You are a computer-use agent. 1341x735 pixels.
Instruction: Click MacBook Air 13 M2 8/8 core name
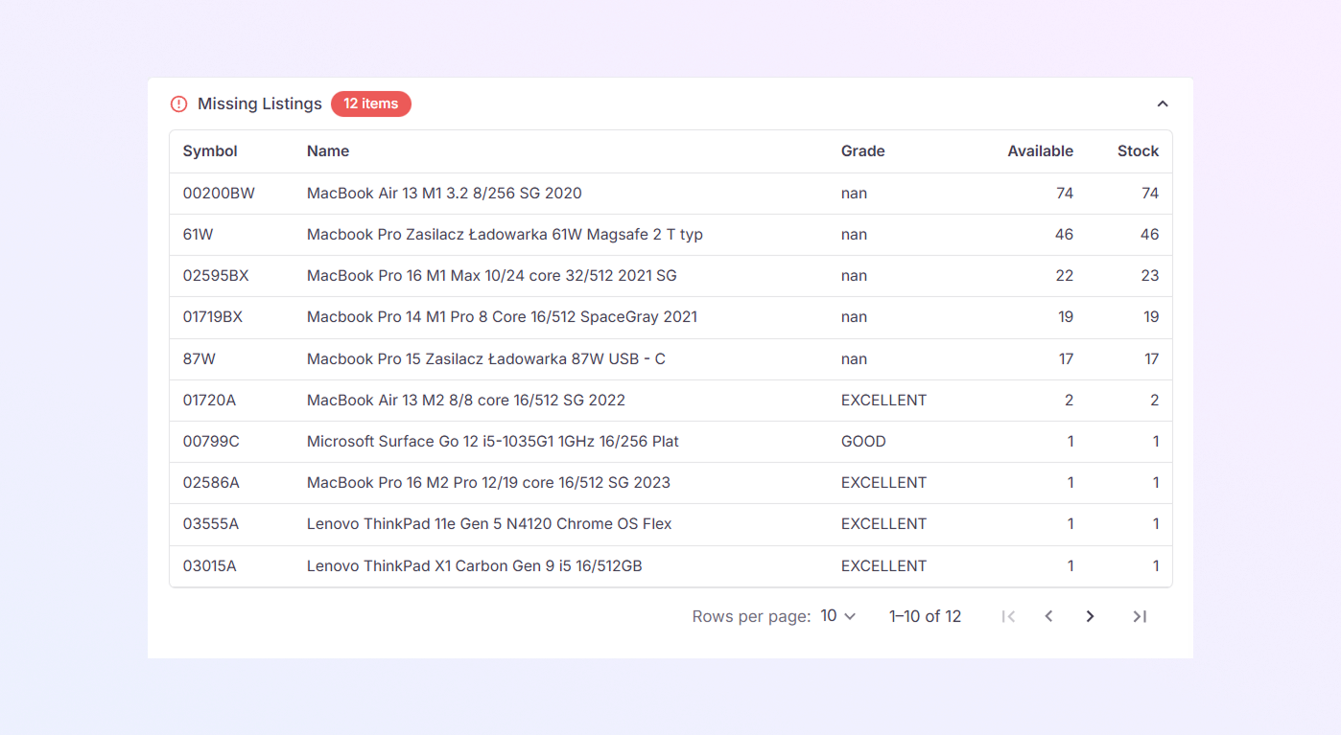pyautogui.click(x=466, y=401)
